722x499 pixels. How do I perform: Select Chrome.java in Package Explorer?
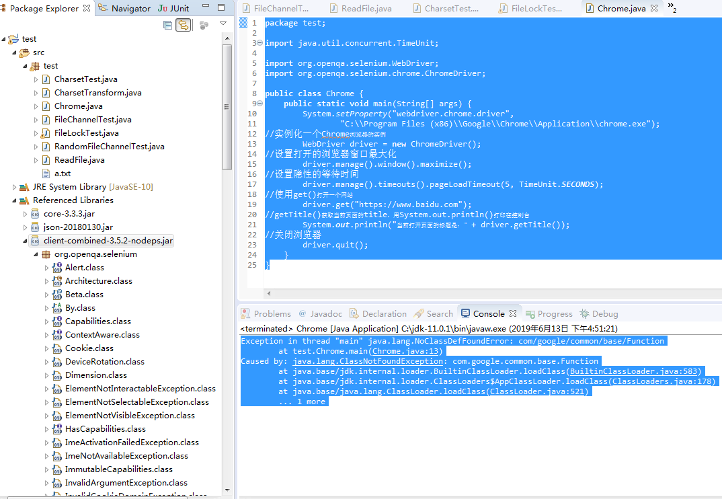point(78,106)
